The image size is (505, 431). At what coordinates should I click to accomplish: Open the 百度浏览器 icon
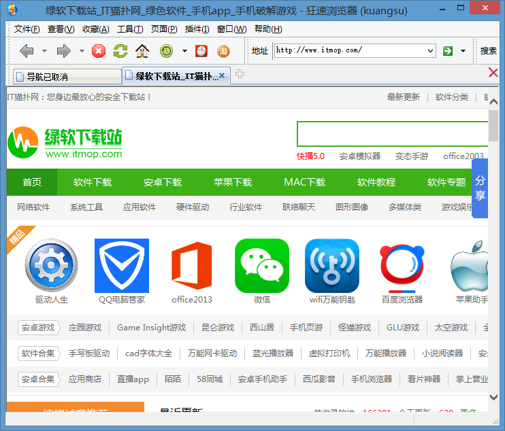(402, 267)
